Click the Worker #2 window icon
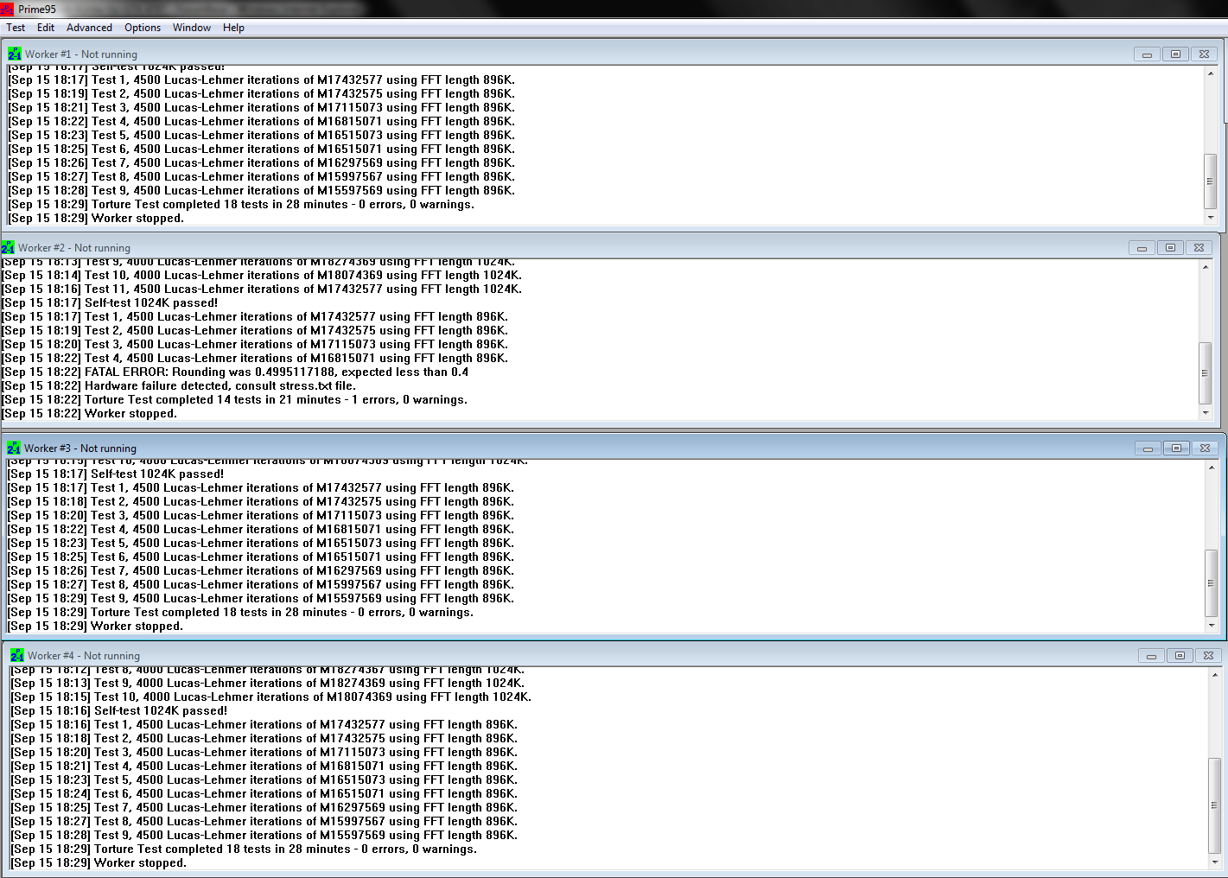1228x878 pixels. (8, 247)
